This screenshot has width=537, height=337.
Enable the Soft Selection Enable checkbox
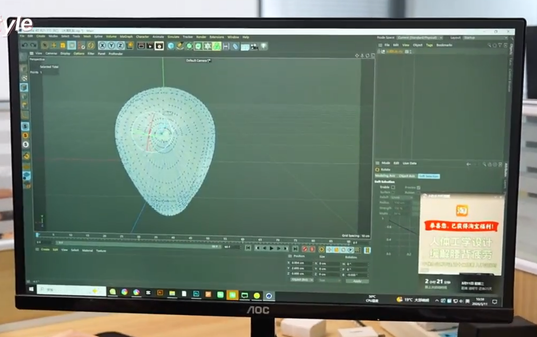[x=393, y=187]
